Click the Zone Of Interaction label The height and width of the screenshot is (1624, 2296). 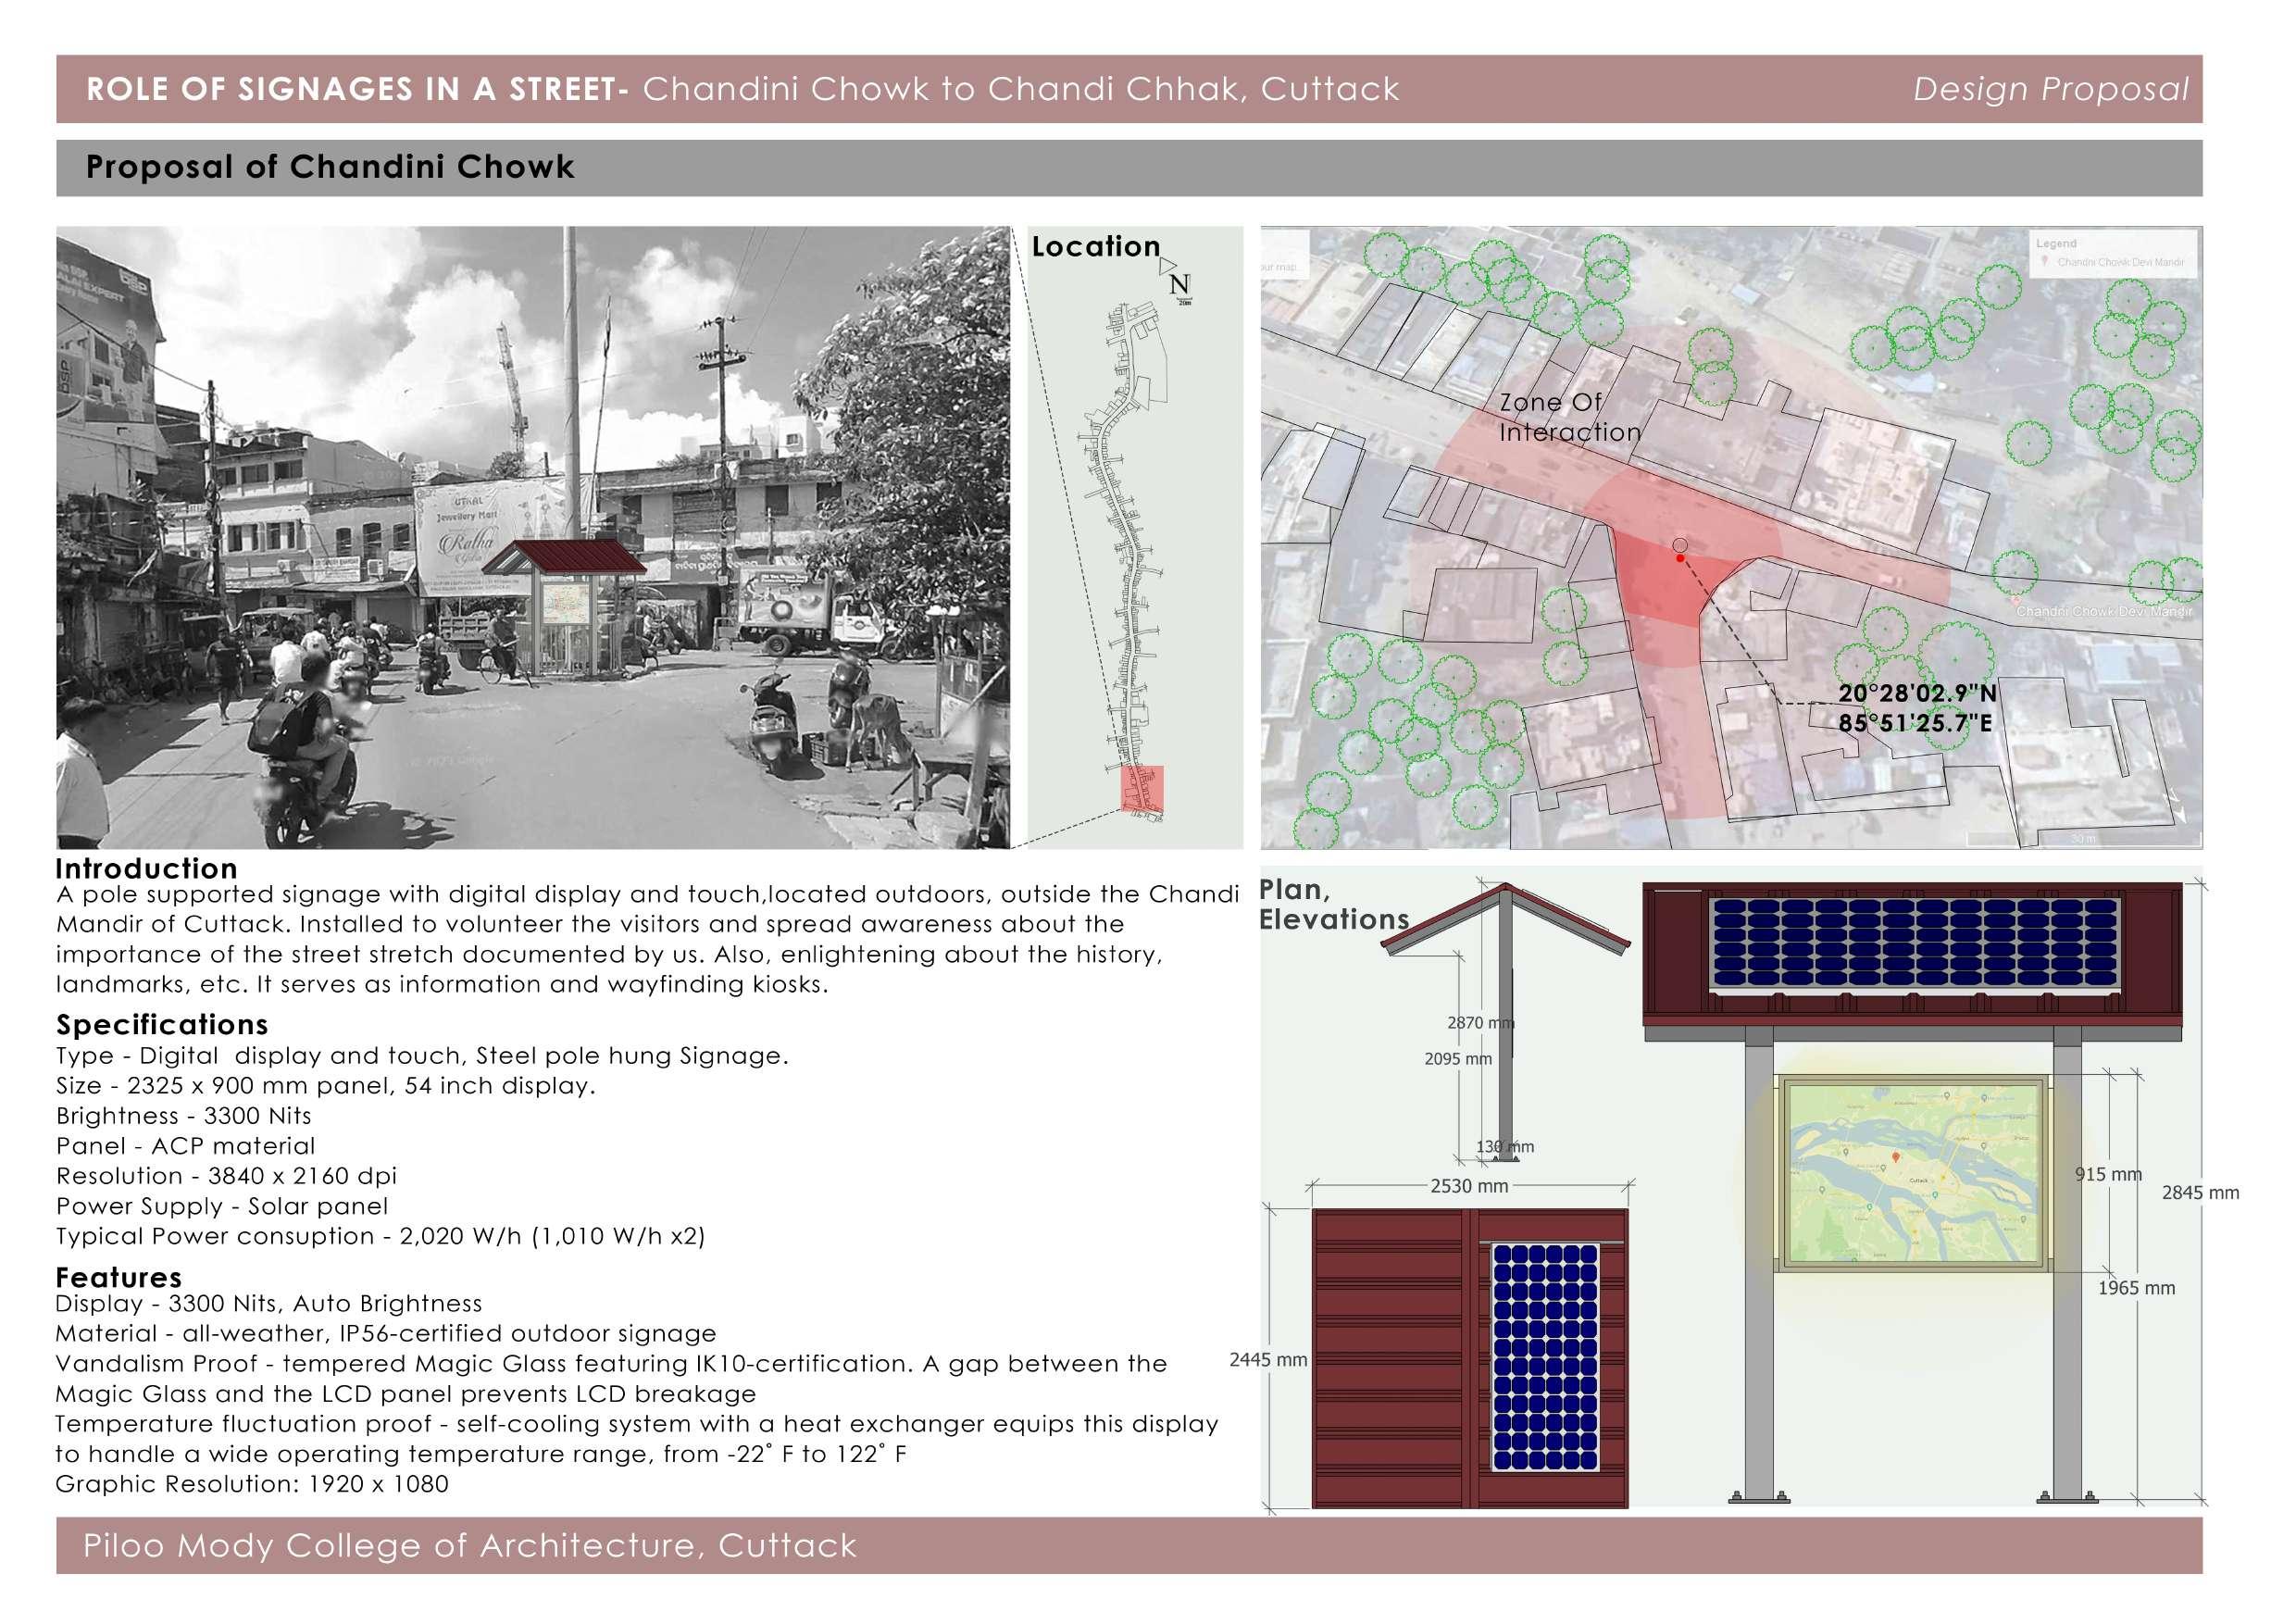[x=1568, y=418]
